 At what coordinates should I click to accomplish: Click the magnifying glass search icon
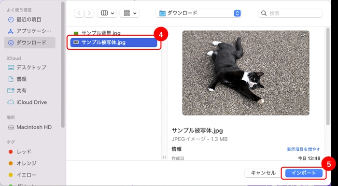point(264,13)
